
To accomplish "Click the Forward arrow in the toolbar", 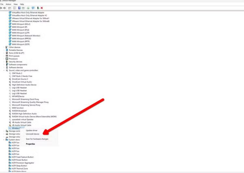I will coord(5,8).
